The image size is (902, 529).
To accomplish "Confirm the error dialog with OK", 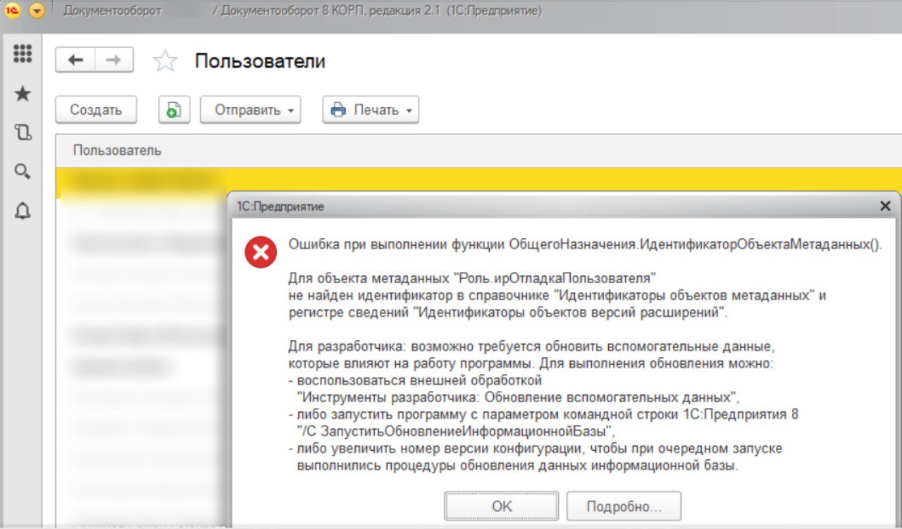I will [502, 506].
